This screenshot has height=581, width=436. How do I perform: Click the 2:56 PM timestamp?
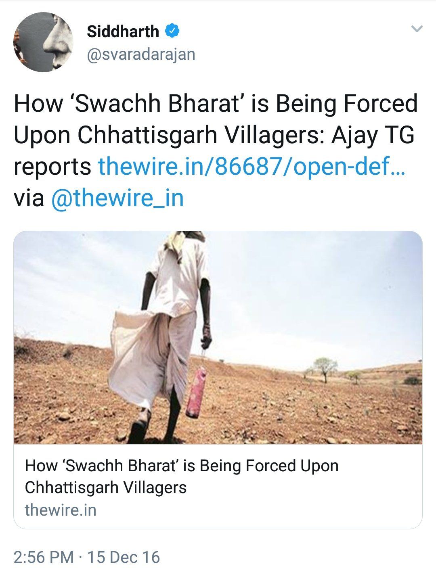[x=44, y=557]
